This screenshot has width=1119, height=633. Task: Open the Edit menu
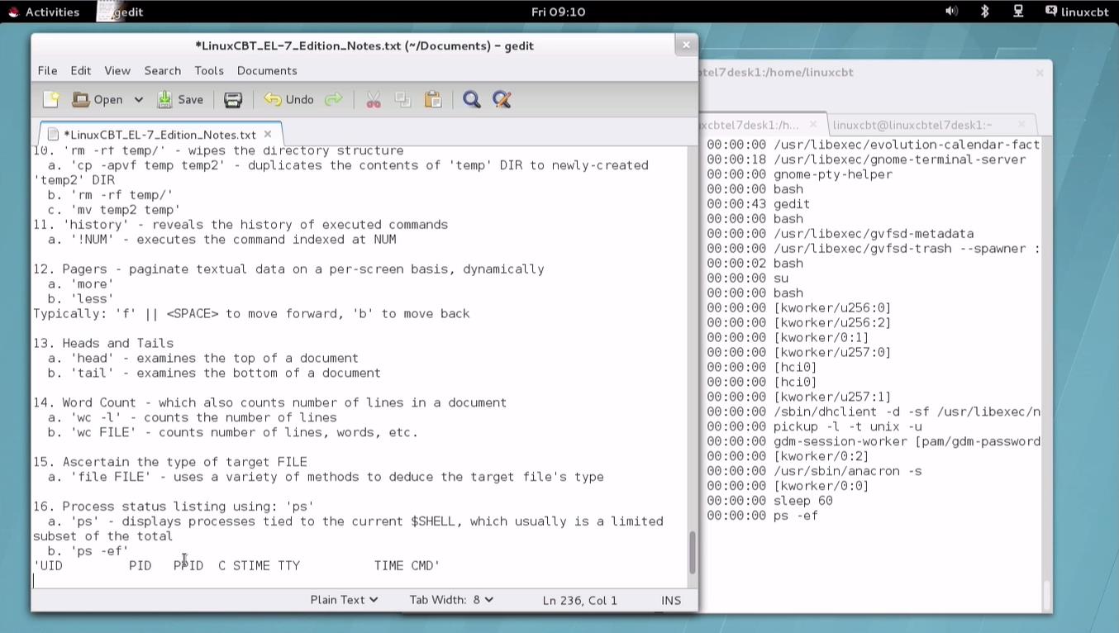pyautogui.click(x=80, y=70)
